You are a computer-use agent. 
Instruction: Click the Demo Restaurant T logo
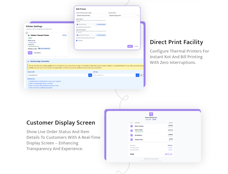151,115
